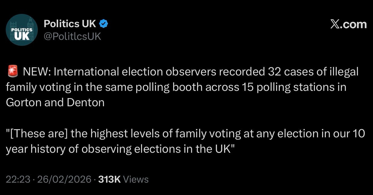Click the X glyph in the X.com logo
The image size is (373, 195).
coord(335,24)
